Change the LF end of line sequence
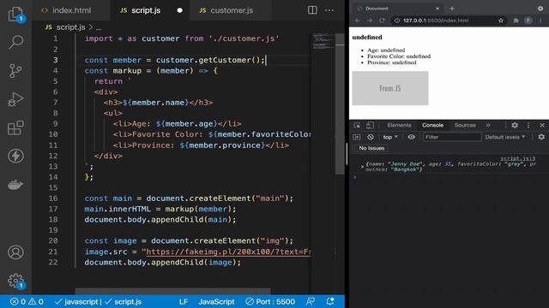Screen dimensions: 549x308 coord(184,301)
